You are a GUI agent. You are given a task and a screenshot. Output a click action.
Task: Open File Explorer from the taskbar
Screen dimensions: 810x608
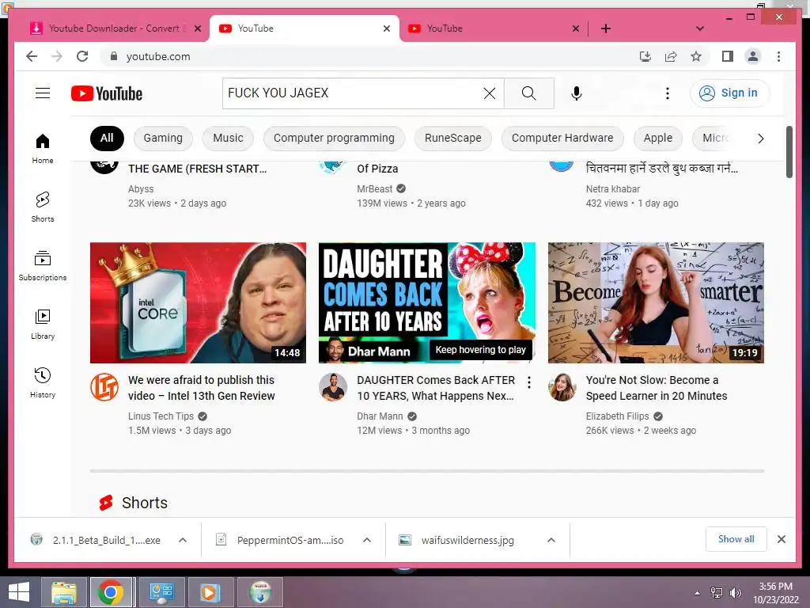coord(64,592)
